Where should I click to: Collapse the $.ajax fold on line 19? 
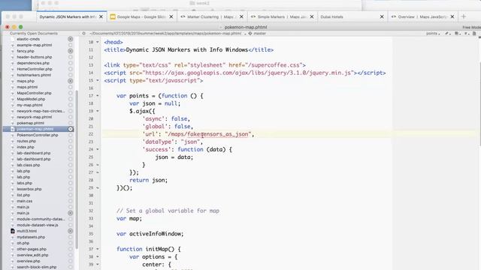[98, 111]
